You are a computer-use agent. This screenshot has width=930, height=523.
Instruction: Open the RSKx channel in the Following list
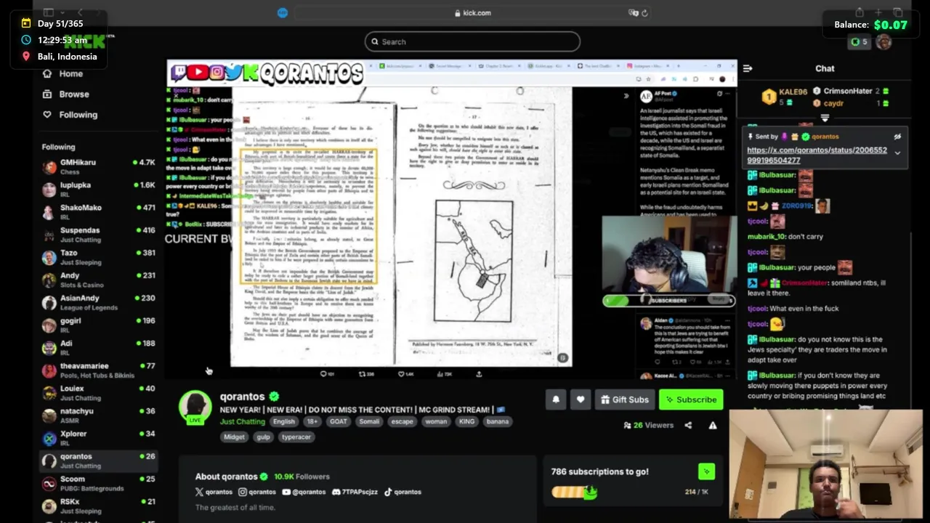coord(97,506)
